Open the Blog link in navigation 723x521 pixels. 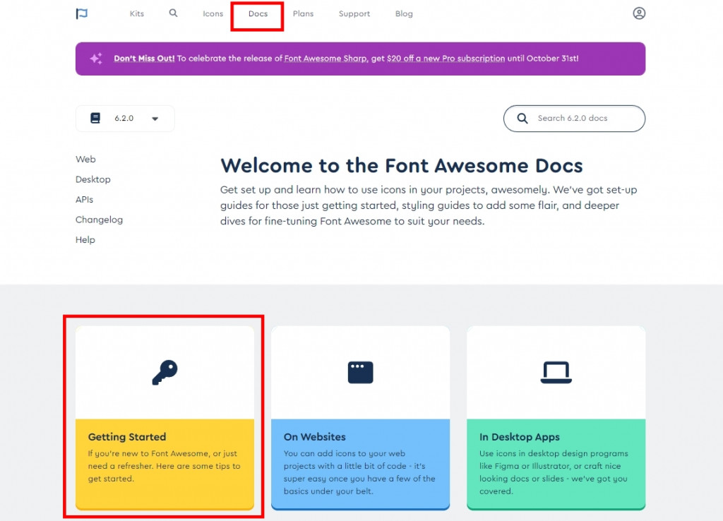pos(404,14)
